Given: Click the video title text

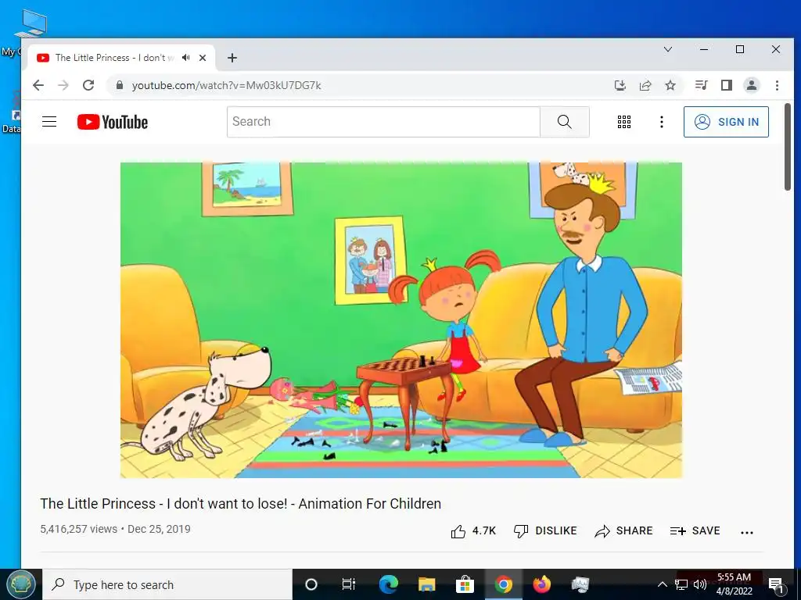Looking at the screenshot, I should pyautogui.click(x=241, y=504).
